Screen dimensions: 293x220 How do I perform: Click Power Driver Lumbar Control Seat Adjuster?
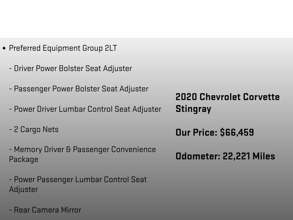85,109
